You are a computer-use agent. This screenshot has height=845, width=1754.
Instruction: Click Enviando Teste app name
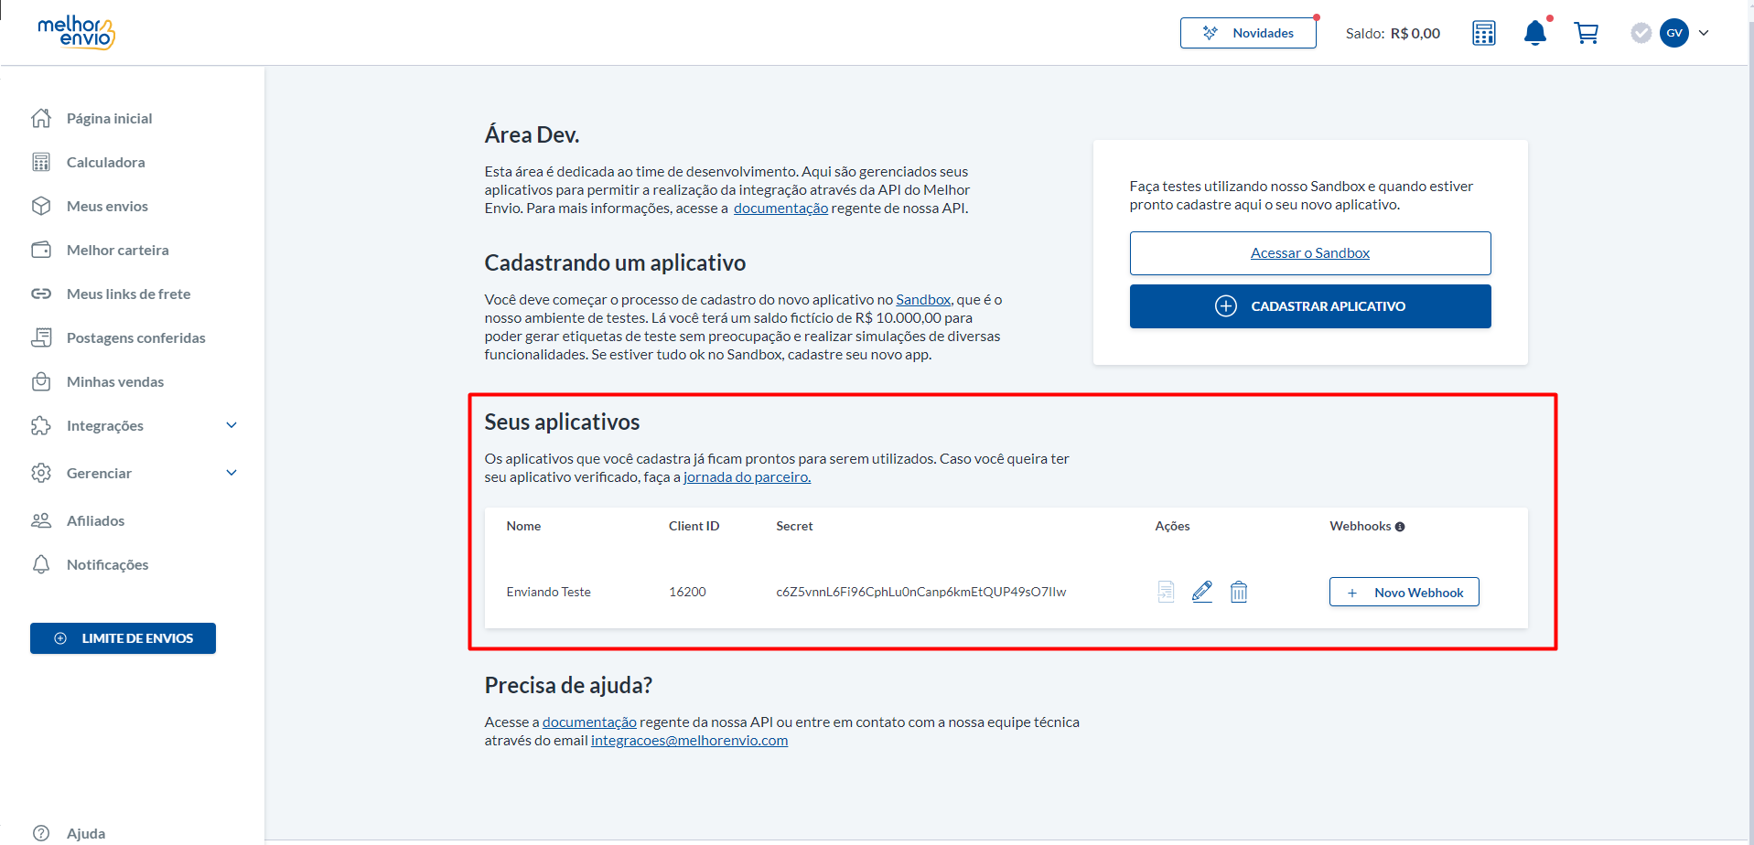548,592
